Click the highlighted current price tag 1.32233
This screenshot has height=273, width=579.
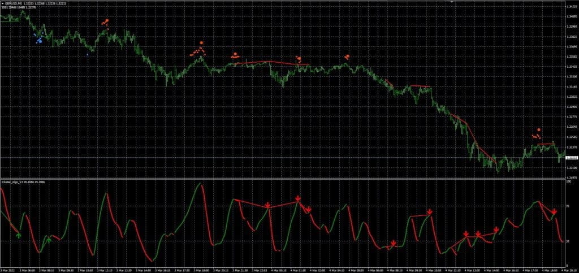click(x=572, y=158)
